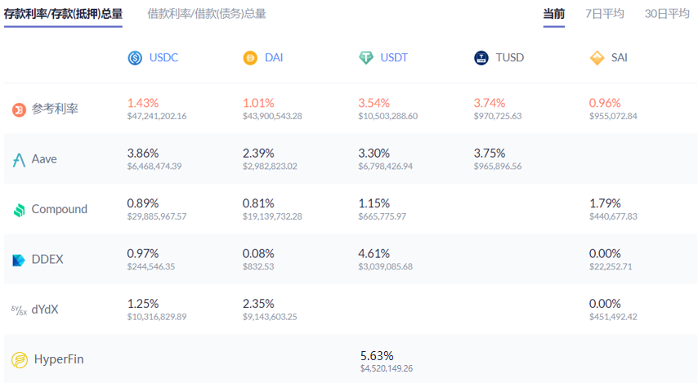Select the 当前 time range tab
This screenshot has width=698, height=383.
[554, 14]
